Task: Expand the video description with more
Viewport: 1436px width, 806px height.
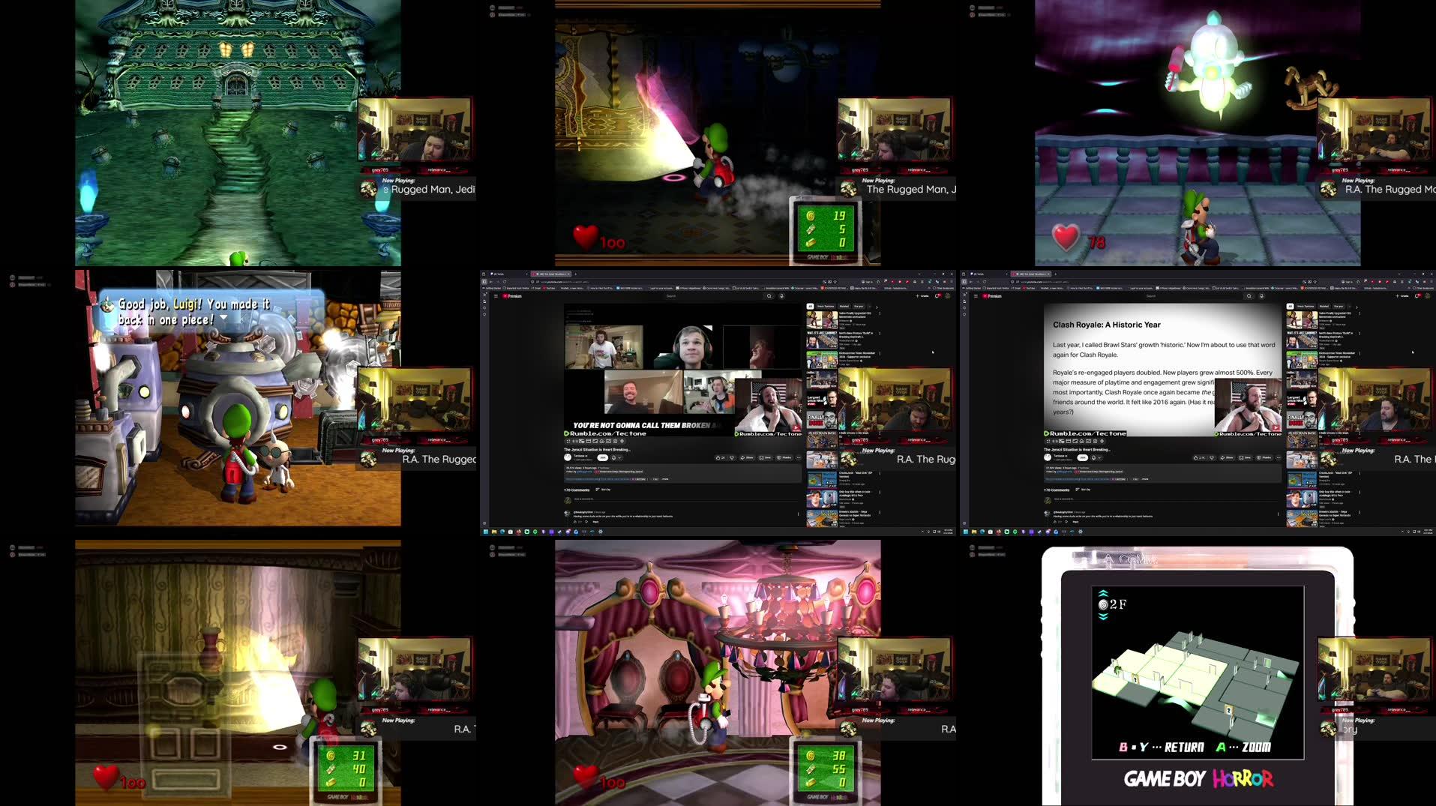Action: pyautogui.click(x=666, y=478)
